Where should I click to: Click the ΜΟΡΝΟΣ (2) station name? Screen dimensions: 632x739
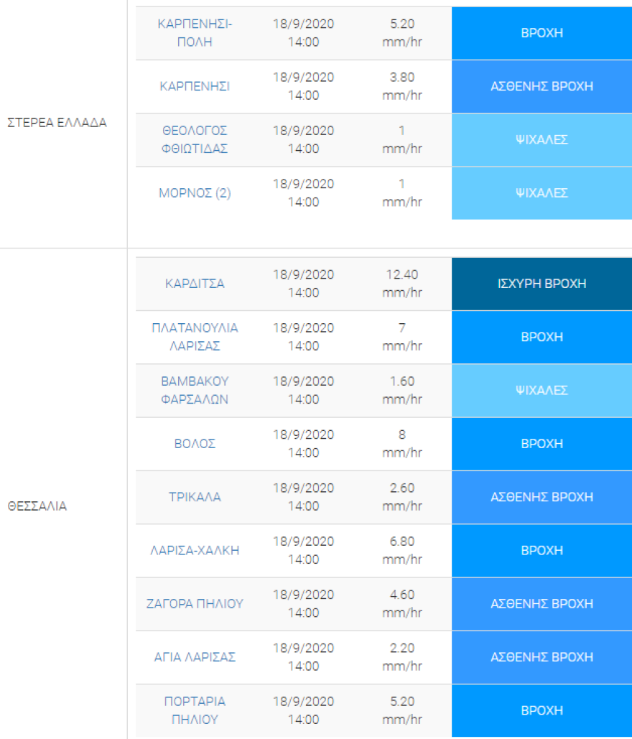pyautogui.click(x=195, y=193)
